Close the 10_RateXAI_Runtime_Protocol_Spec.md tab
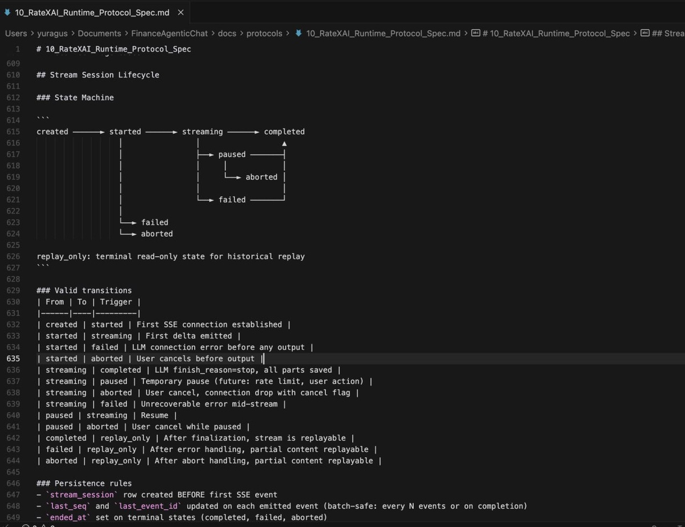Image resolution: width=685 pixels, height=527 pixels. pyautogui.click(x=181, y=12)
